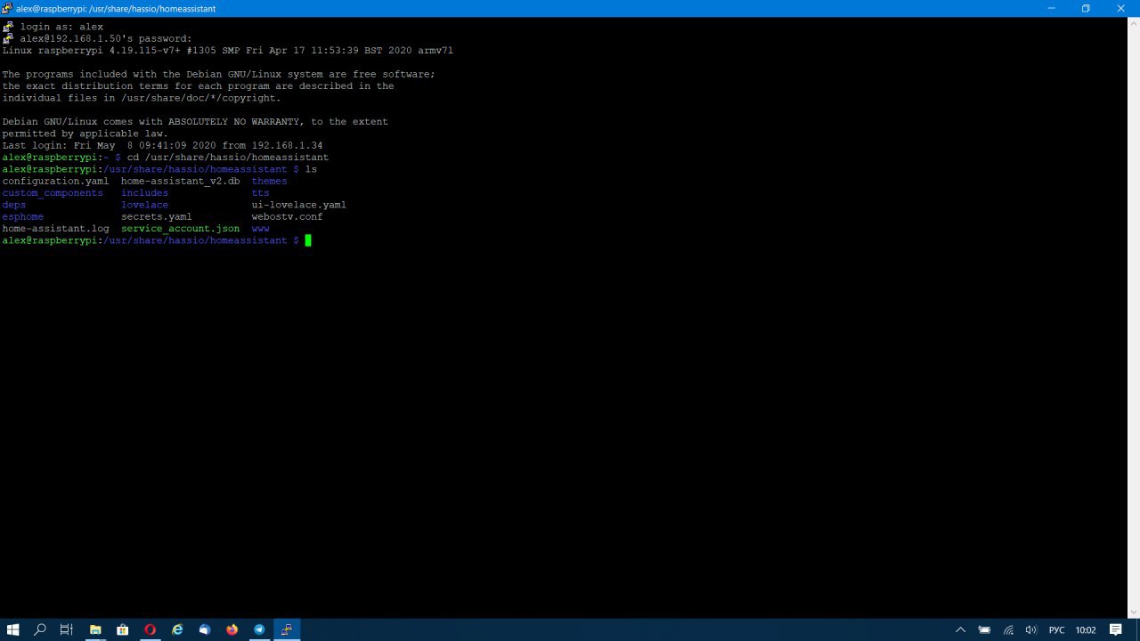Click the terminal vertical scrollbar track
Image resolution: width=1140 pixels, height=641 pixels.
(1133, 317)
